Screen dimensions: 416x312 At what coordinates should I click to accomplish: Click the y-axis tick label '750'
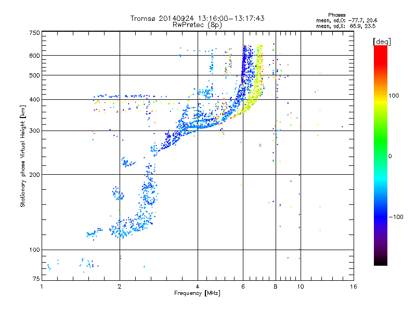pos(34,33)
